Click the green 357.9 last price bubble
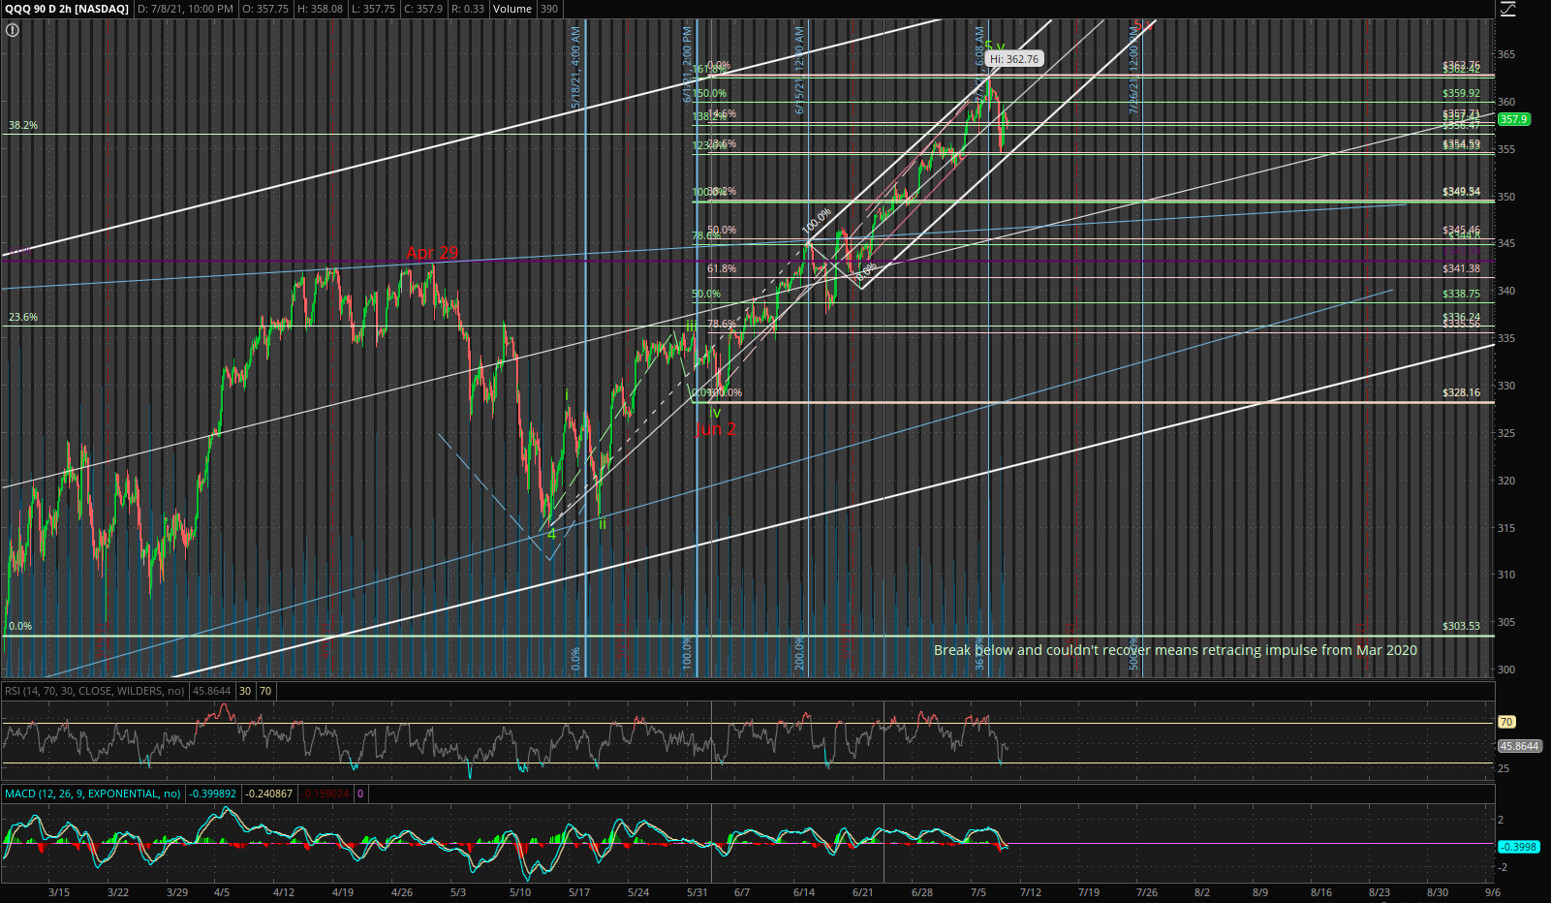Screen dimensions: 1551x903 click(1513, 119)
